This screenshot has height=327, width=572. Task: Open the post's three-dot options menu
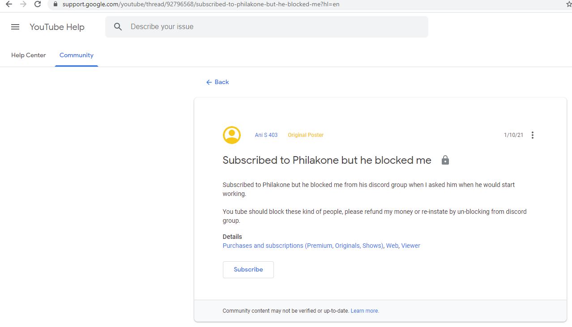pos(532,135)
